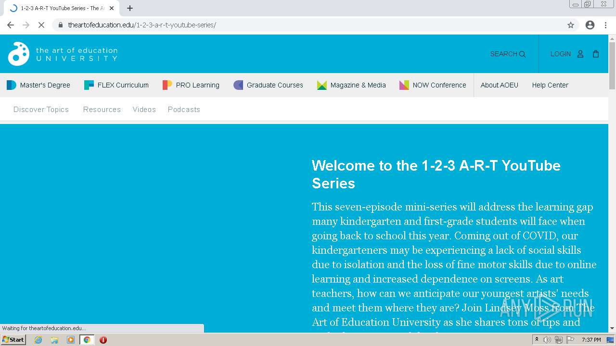Open the Windows Start menu
This screenshot has width=616, height=346.
[x=13, y=340]
